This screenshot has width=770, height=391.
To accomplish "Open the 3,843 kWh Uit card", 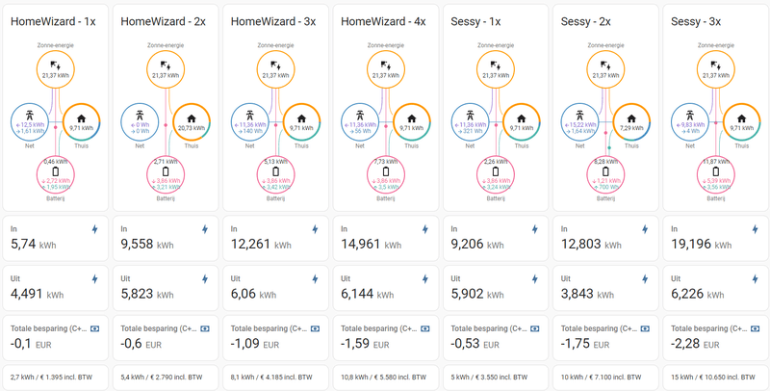I will 603,288.
